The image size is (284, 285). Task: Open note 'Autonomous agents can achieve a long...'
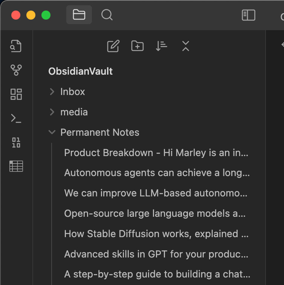point(156,173)
